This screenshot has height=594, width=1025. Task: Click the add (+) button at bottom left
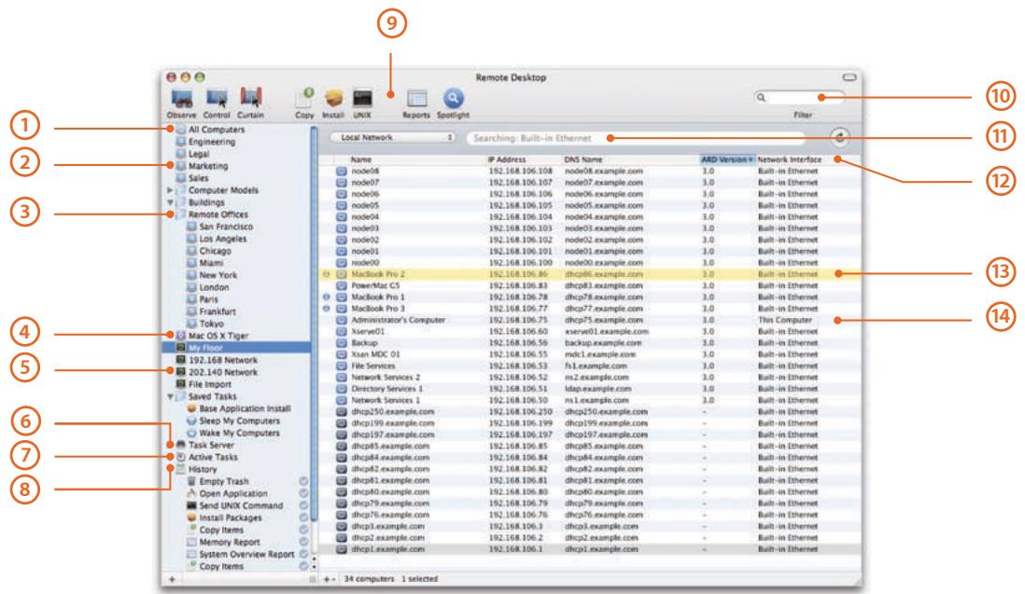coord(170,578)
